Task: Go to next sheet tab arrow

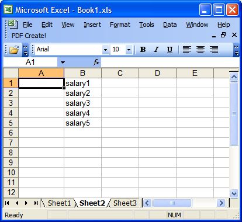Action: (x=26, y=203)
